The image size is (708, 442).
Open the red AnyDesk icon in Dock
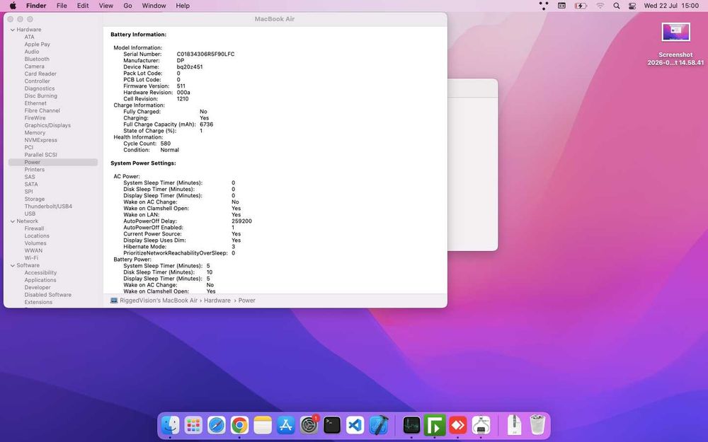(x=457, y=425)
